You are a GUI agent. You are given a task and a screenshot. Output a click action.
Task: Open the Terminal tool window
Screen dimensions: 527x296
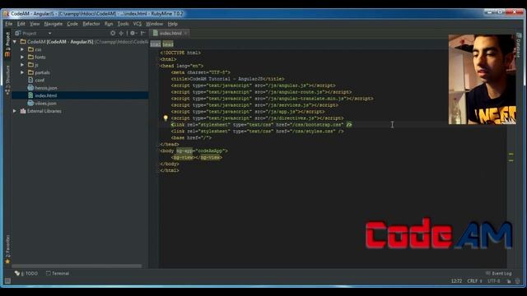point(58,274)
